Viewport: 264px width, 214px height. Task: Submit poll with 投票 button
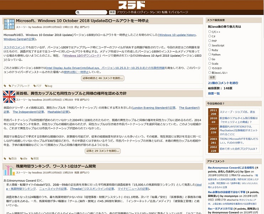[212, 78]
